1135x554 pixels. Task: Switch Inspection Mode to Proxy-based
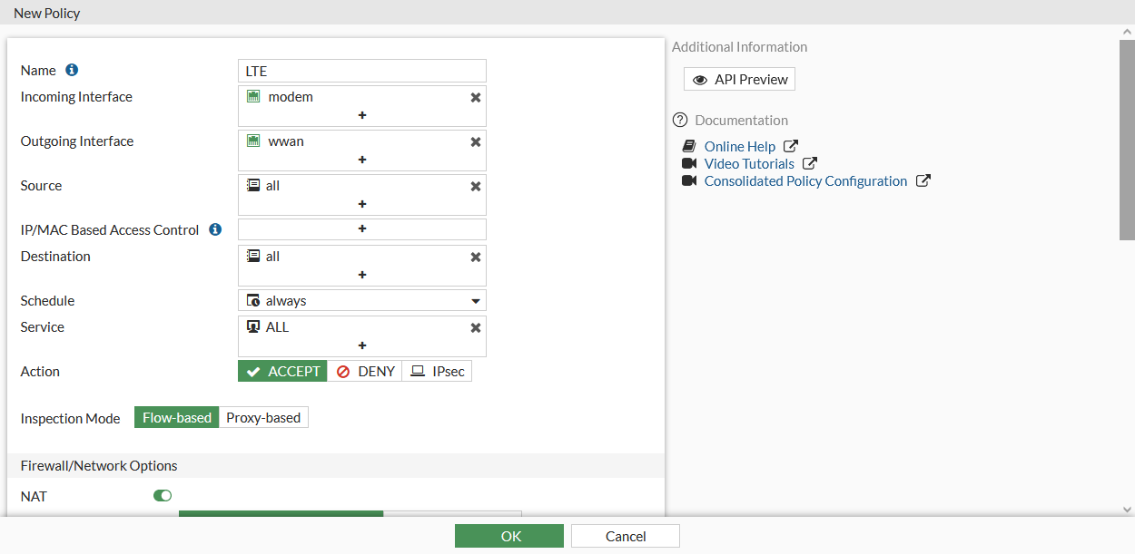(263, 417)
